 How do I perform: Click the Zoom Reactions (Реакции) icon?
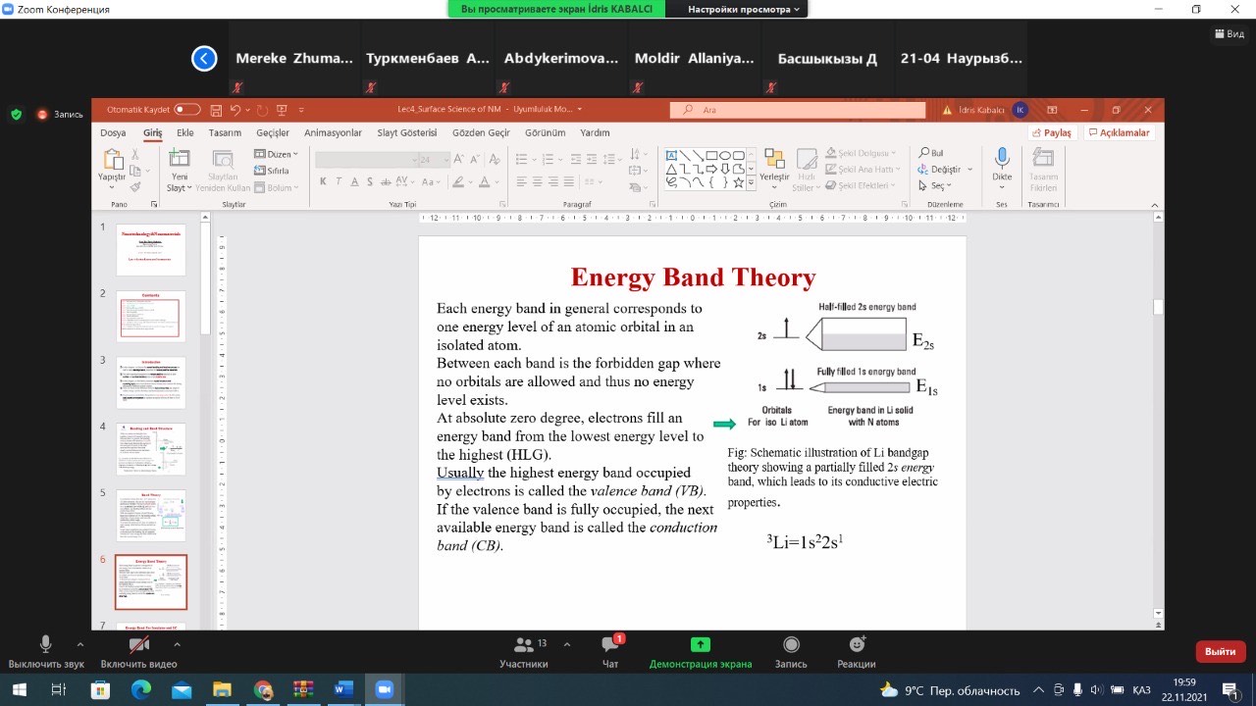[x=857, y=644]
